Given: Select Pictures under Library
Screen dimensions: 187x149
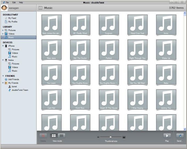Looking at the screenshot, I should (12, 30).
